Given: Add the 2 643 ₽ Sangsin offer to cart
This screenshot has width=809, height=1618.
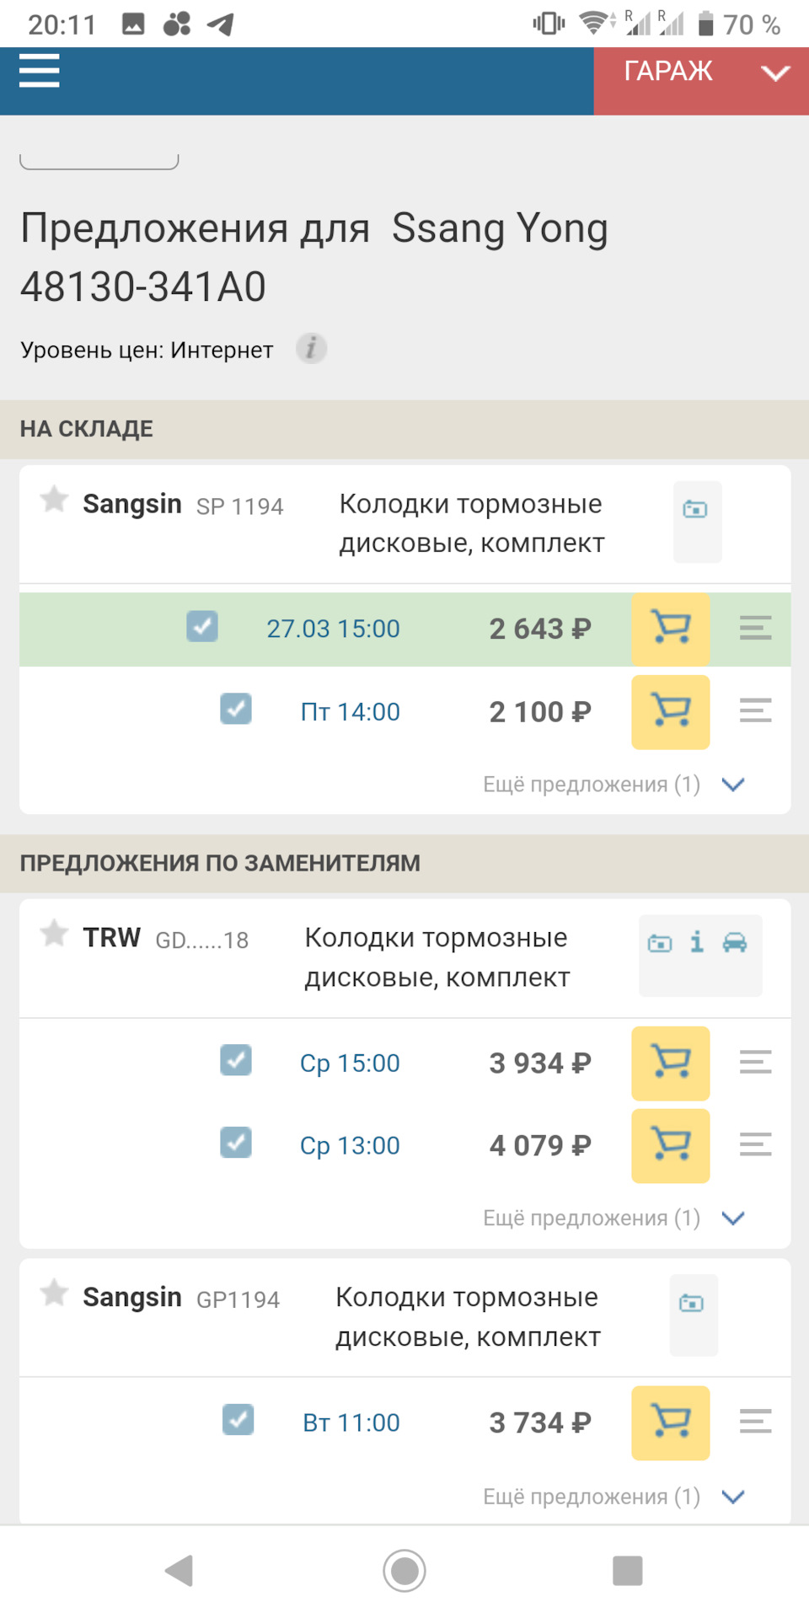Looking at the screenshot, I should 670,629.
